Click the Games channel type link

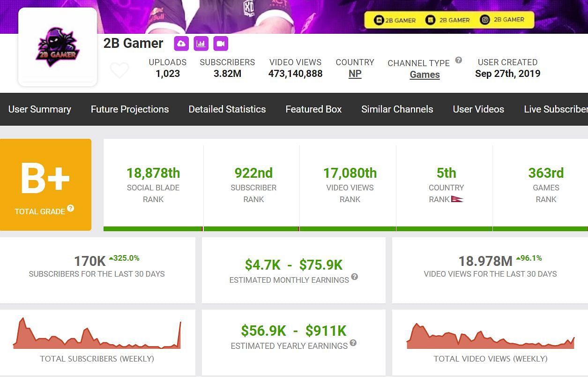[424, 75]
